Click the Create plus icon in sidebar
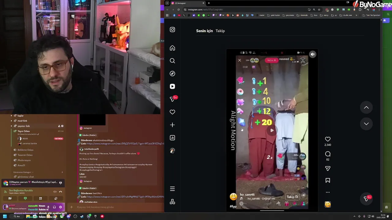 [172, 125]
